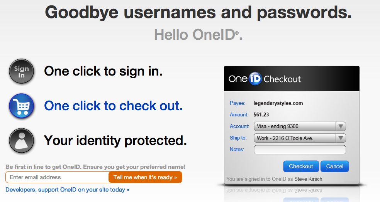Viewport: 380px width, 202px height.
Task: Click the identity person silhouette icon
Action: coord(22,140)
